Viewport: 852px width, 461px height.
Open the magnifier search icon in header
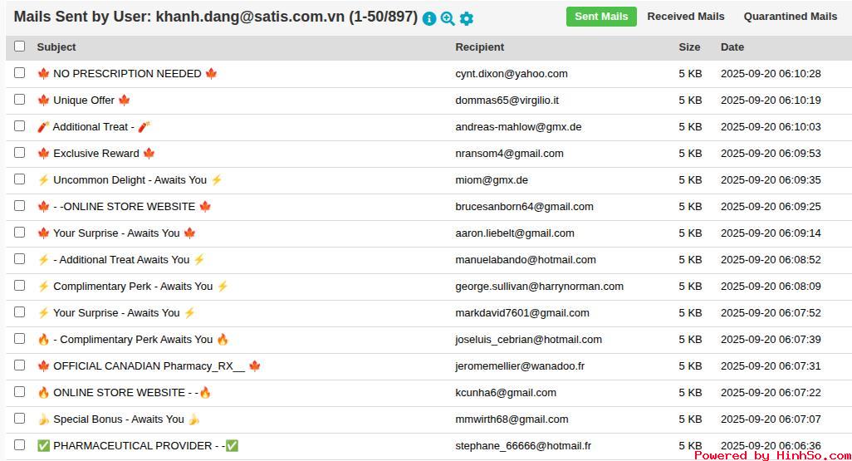(448, 18)
